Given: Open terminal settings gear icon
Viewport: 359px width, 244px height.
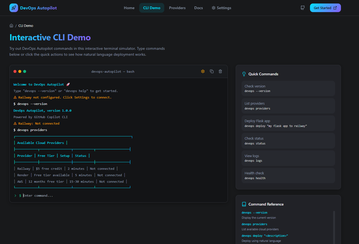Looking at the screenshot, I should (x=203, y=71).
